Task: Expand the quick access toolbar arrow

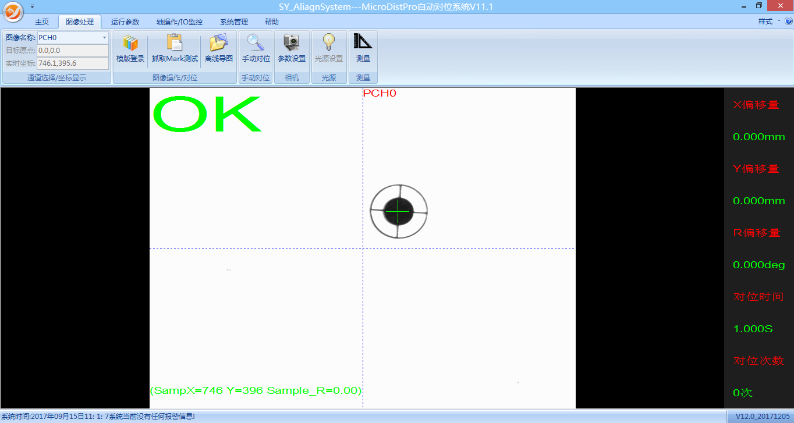Action: pos(32,6)
